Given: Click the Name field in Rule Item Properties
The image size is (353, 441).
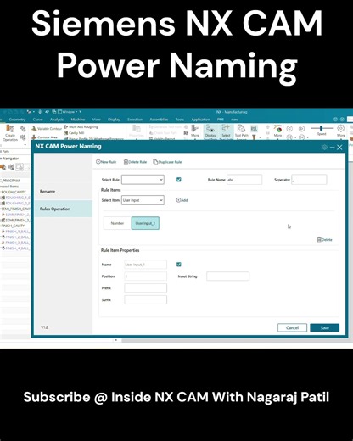Looking at the screenshot, I should [146, 265].
